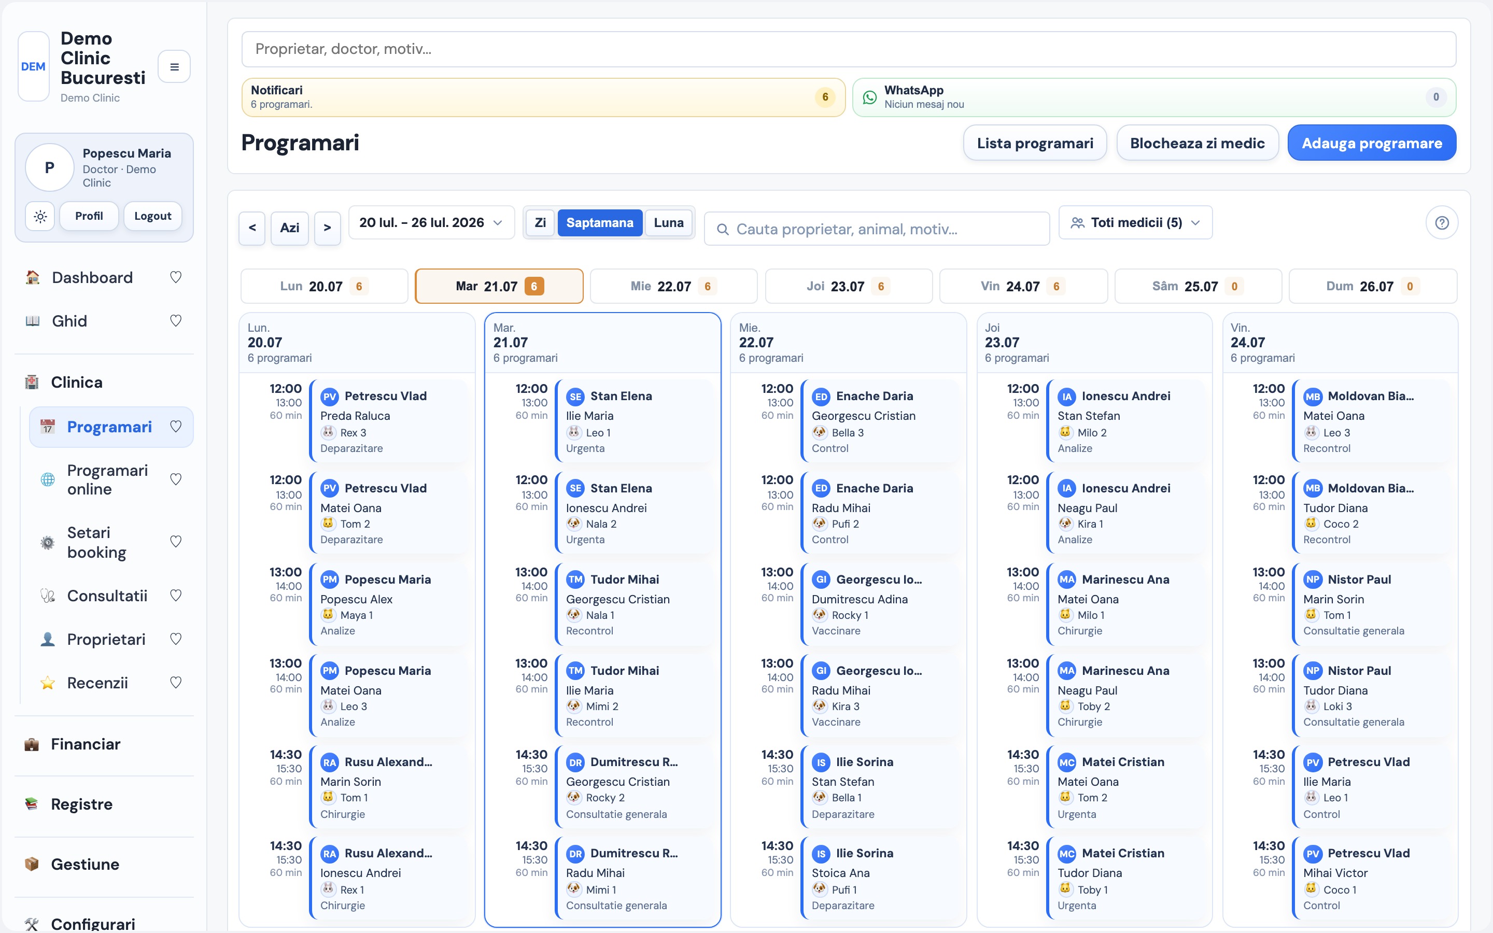
Task: Toggle the sidebar hamburger menu
Action: click(x=174, y=67)
